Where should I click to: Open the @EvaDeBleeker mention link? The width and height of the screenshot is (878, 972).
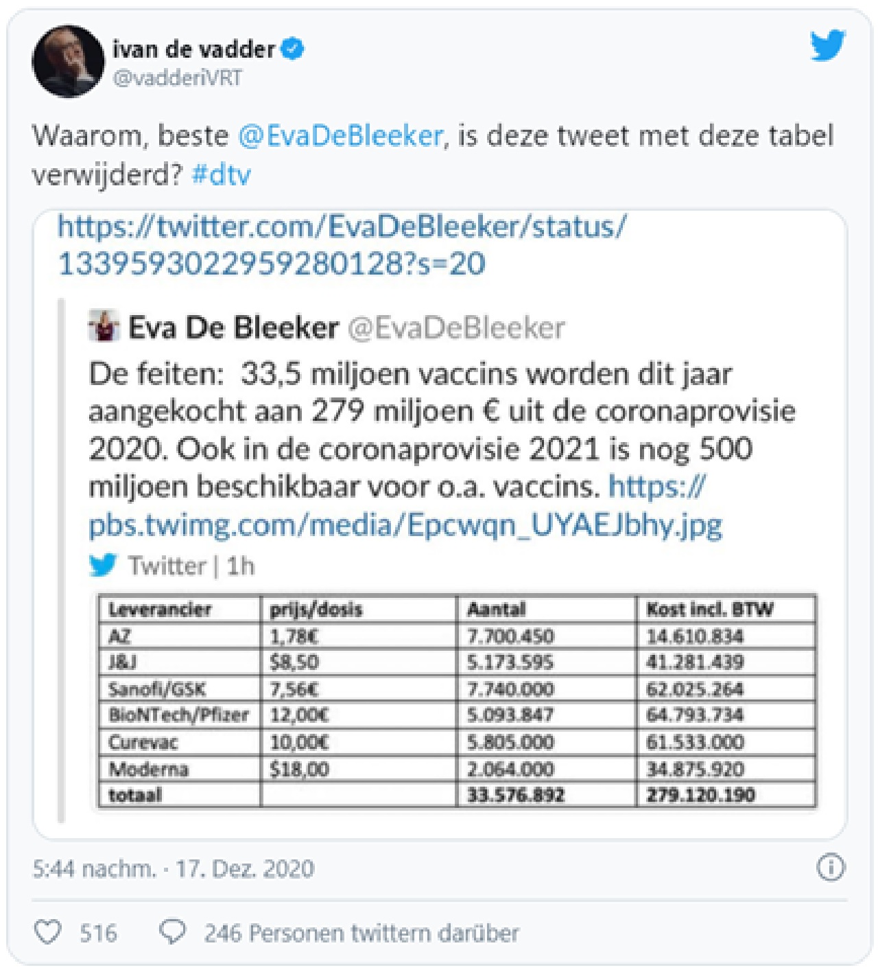coord(341,135)
